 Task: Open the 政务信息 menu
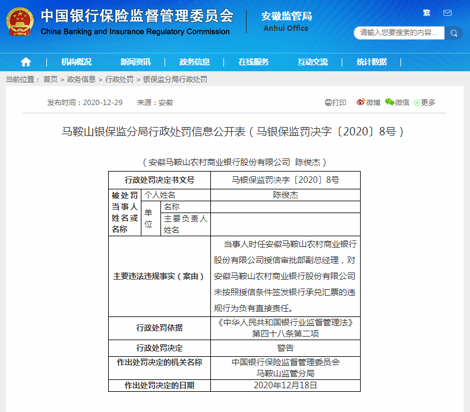point(194,62)
